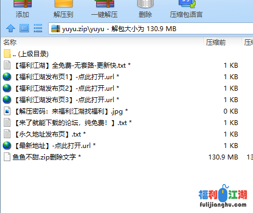Select 鱼鱼不甜.zip删除文字 file
Image resolution: width=253 pixels, height=213 pixels.
tap(42, 157)
